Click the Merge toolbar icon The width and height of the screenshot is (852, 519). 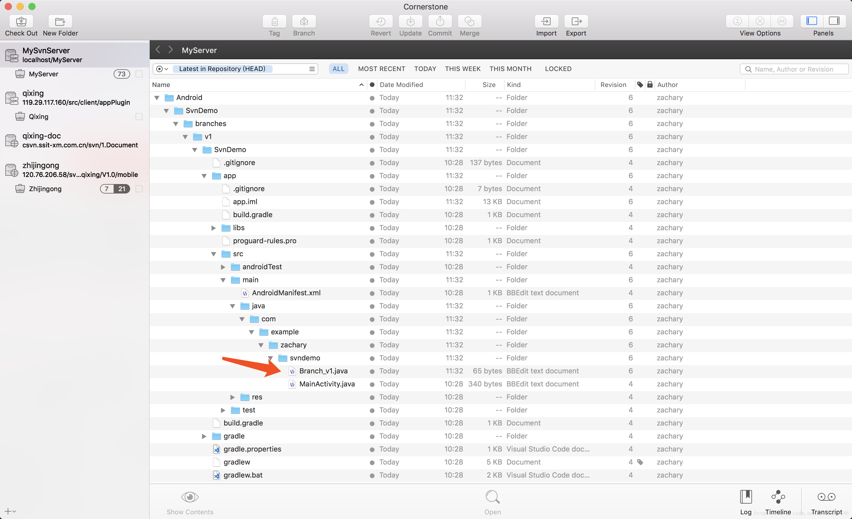(x=469, y=21)
